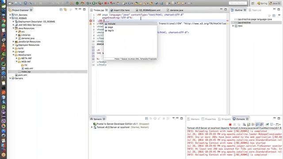
Task: Click first icon in Servers view toolbar
Action: coord(146,118)
